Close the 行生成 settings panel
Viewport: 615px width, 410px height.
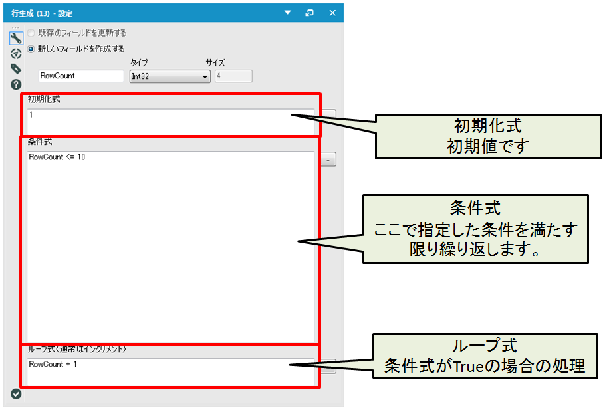pyautogui.click(x=332, y=13)
